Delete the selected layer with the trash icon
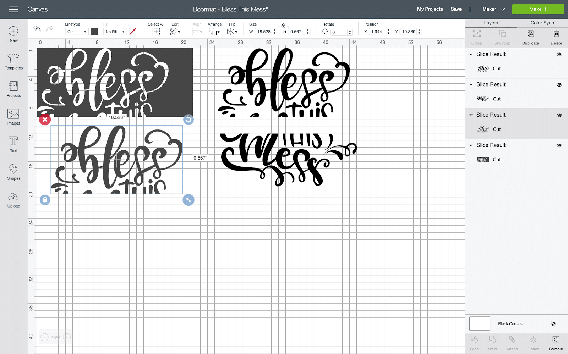Viewport: 568px width, 354px height. pyautogui.click(x=556, y=37)
